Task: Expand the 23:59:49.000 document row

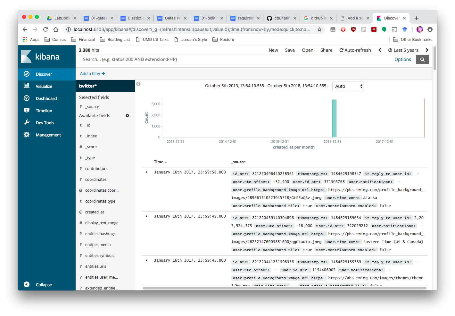Action: point(146,216)
